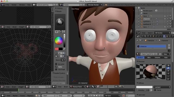Toggle strength pressure sensitivity icon
Image resolution: width=174 pixels, height=97 pixels.
(64, 56)
